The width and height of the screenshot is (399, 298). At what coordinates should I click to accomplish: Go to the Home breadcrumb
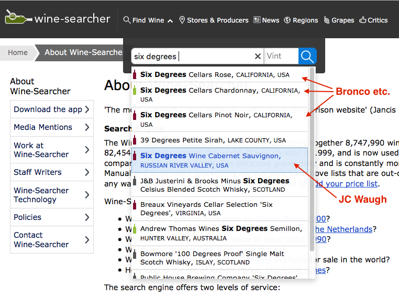pyautogui.click(x=18, y=52)
